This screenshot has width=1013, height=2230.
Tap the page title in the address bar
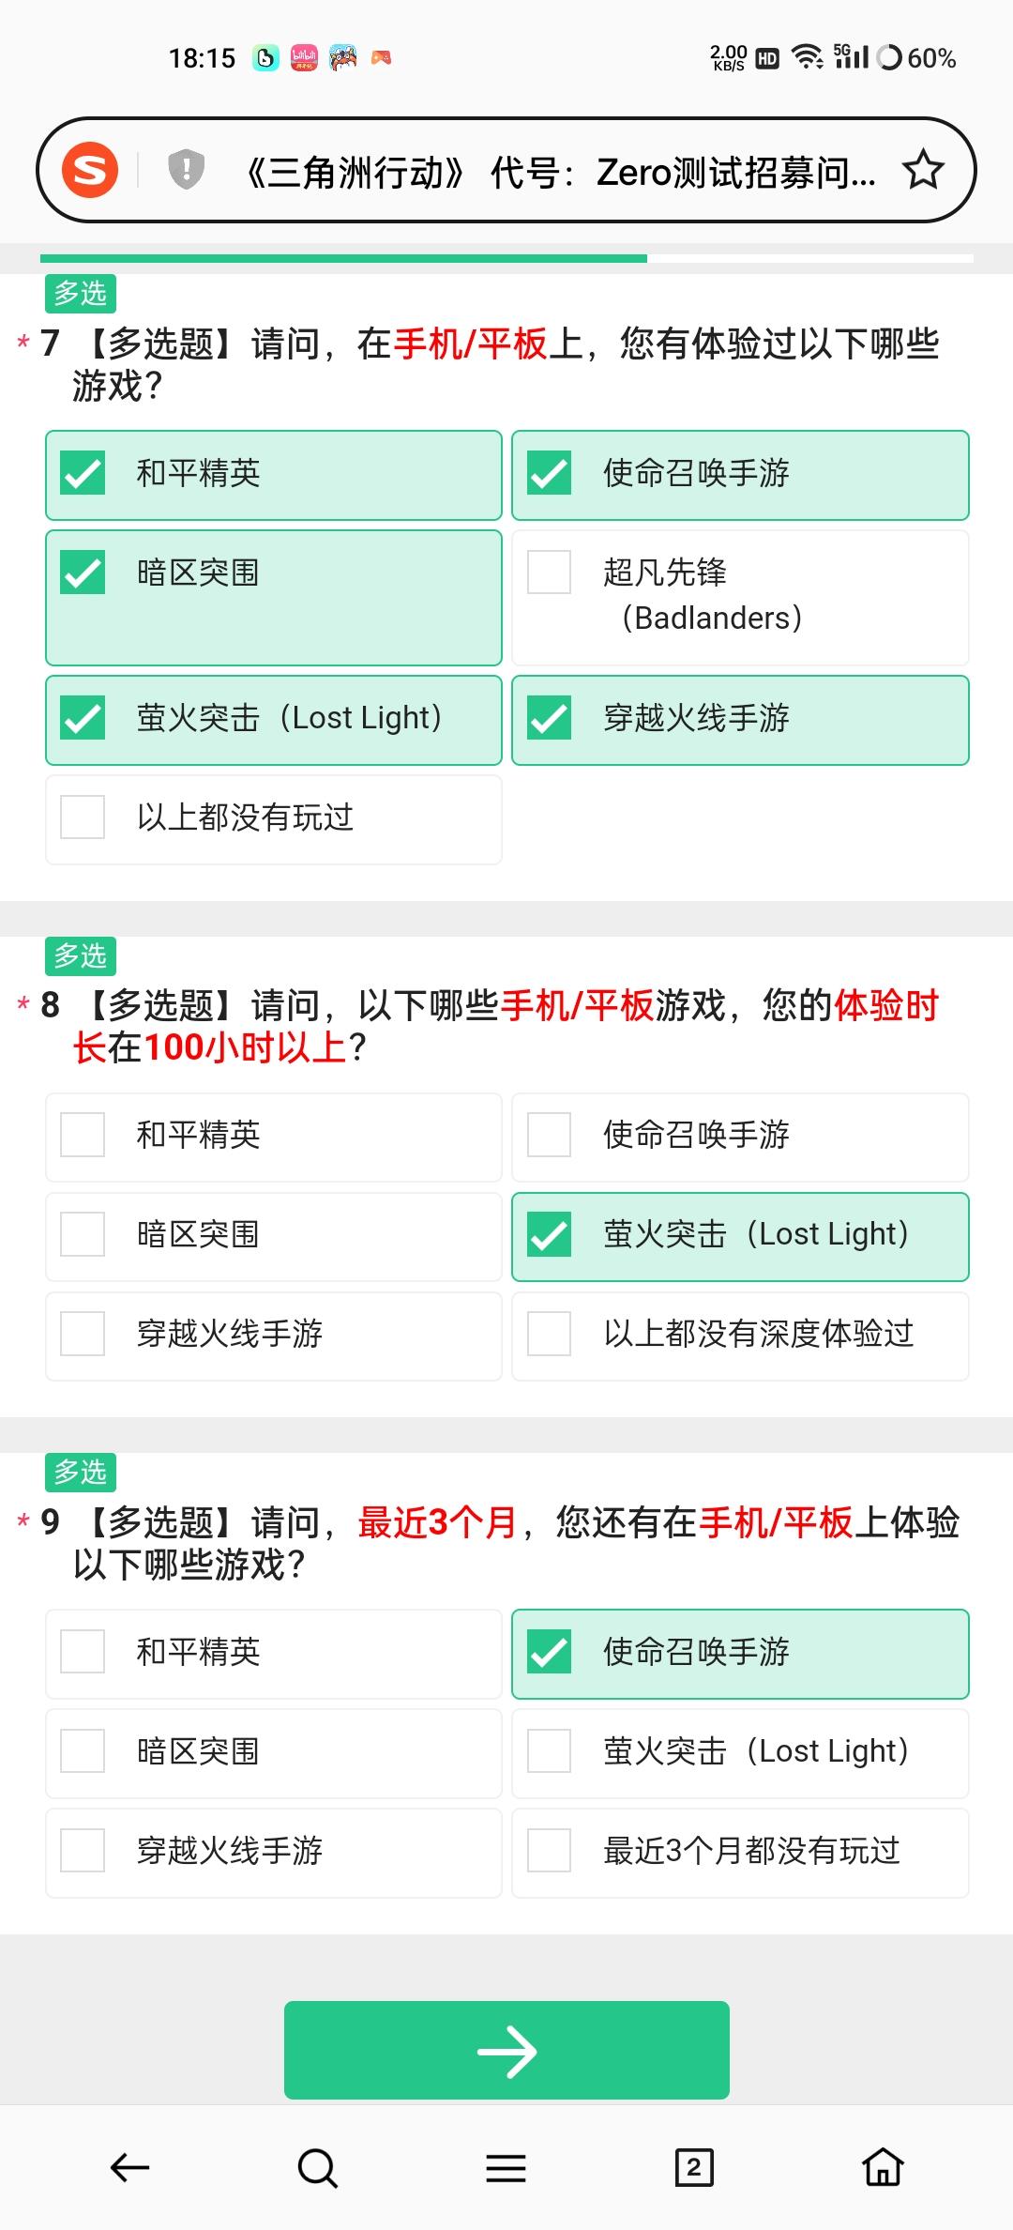(560, 172)
